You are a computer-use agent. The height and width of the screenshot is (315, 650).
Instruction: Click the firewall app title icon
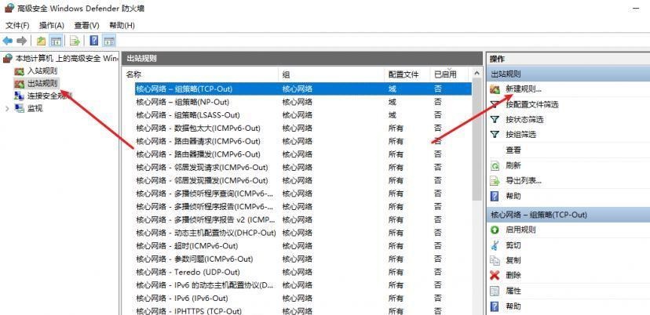(9, 8)
